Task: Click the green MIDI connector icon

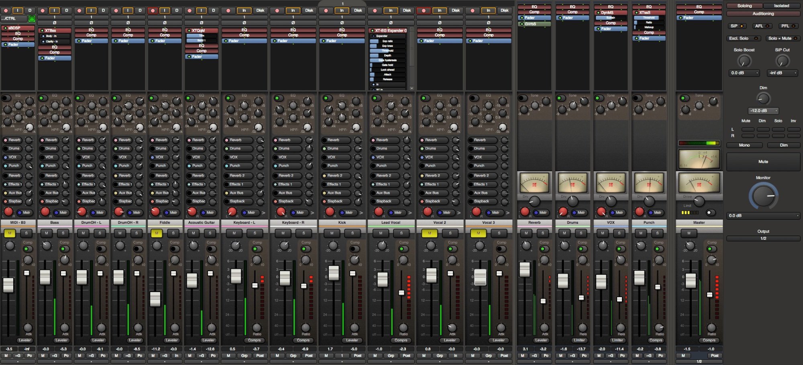Action: pos(32,18)
